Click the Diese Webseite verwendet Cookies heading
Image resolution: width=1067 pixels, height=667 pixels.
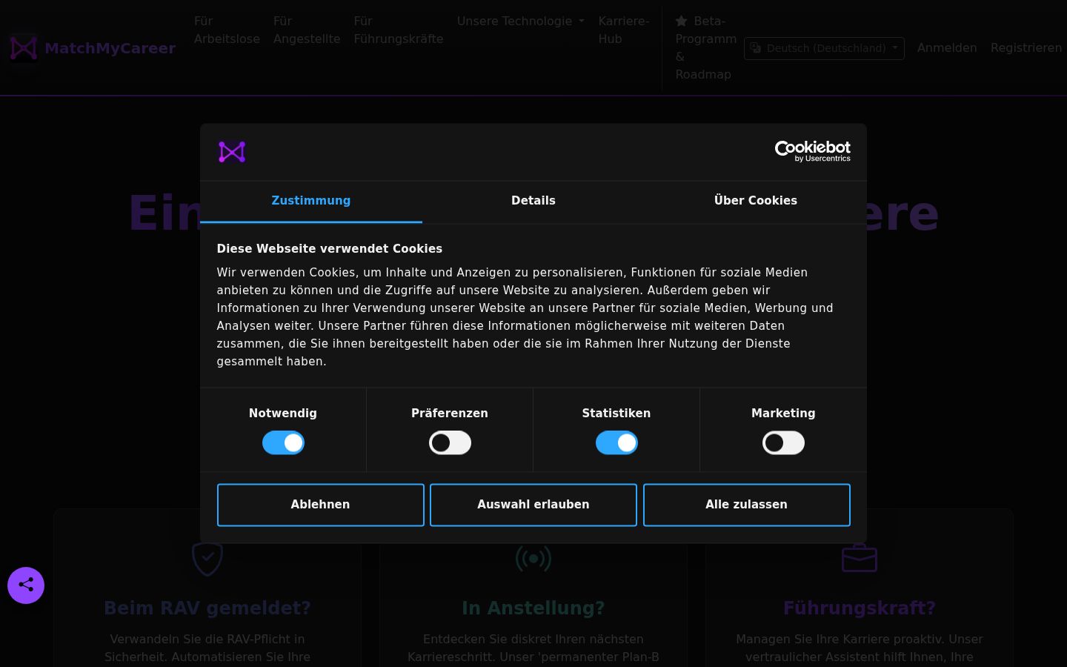[x=330, y=249]
